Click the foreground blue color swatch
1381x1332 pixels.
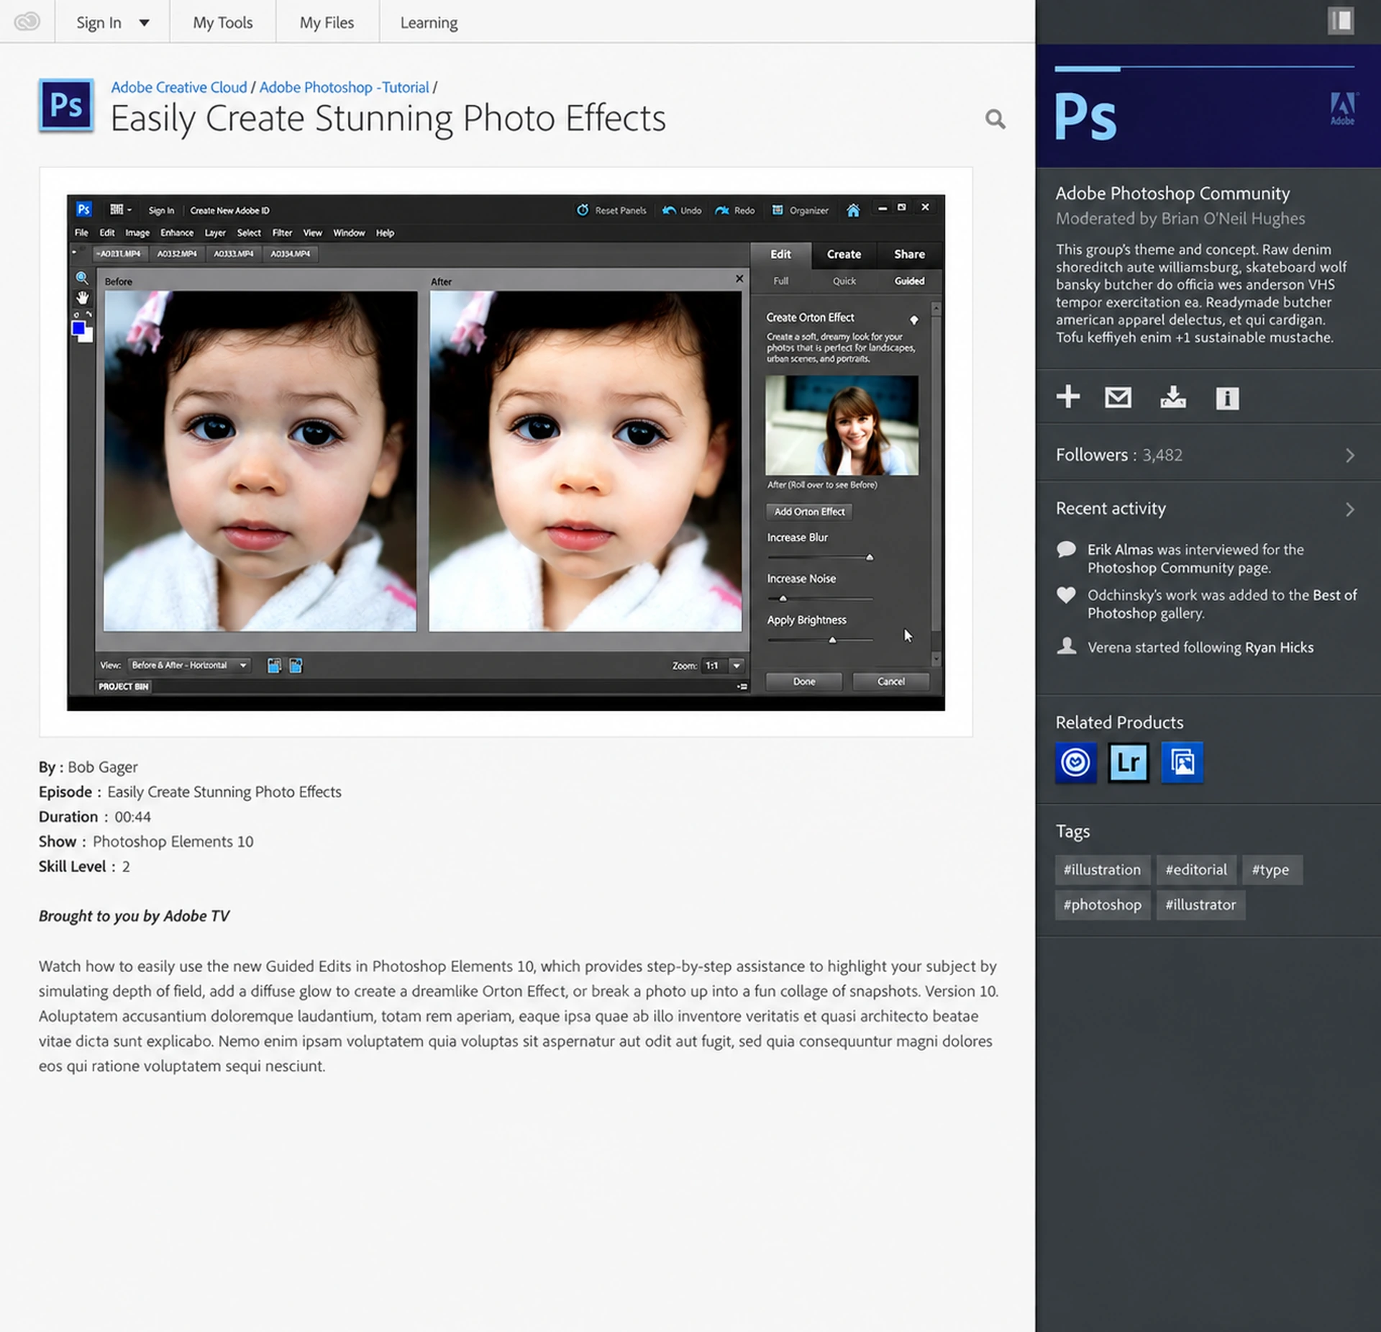pos(78,328)
